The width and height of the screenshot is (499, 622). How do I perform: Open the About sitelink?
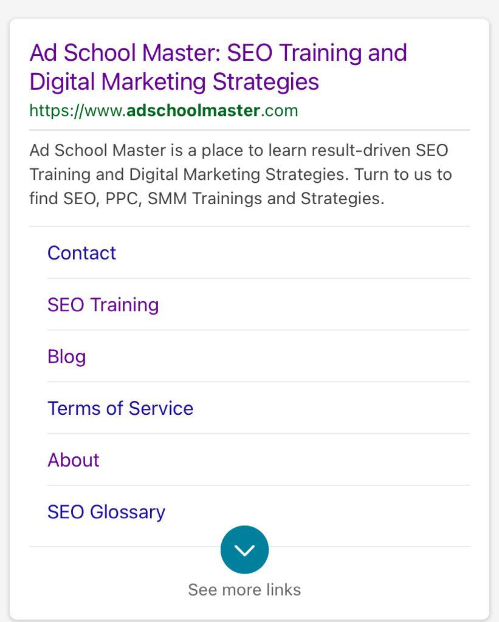(74, 460)
